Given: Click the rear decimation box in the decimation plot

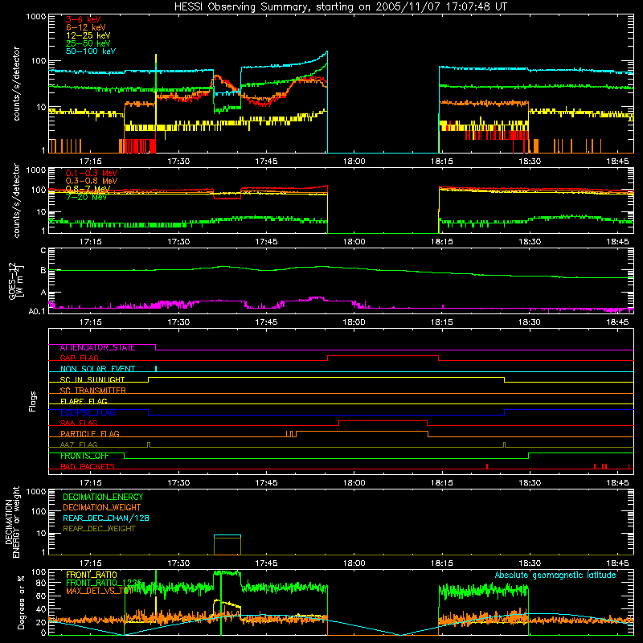Looking at the screenshot, I should tap(227, 545).
